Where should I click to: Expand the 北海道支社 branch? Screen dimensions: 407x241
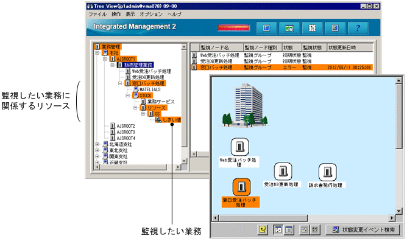click(x=97, y=144)
